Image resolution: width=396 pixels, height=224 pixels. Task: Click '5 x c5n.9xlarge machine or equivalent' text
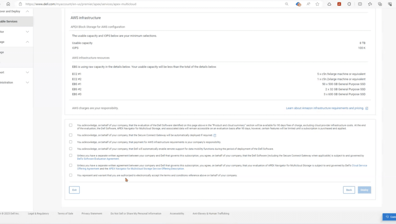tap(341, 74)
